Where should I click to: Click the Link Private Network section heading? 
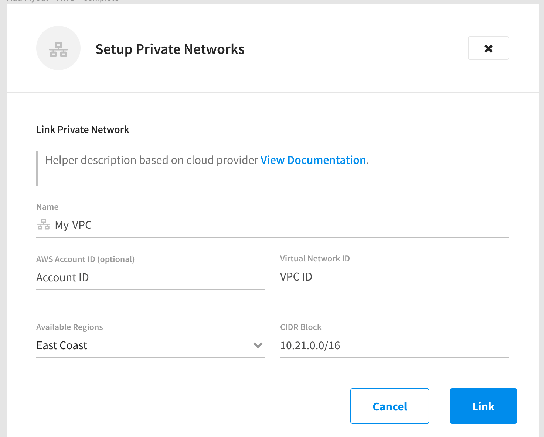pos(82,129)
